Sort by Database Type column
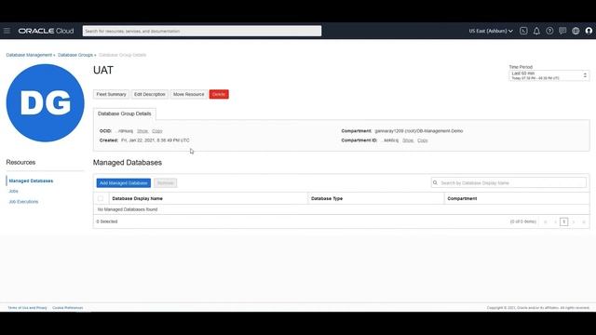This screenshot has height=335, width=596. coord(327,198)
